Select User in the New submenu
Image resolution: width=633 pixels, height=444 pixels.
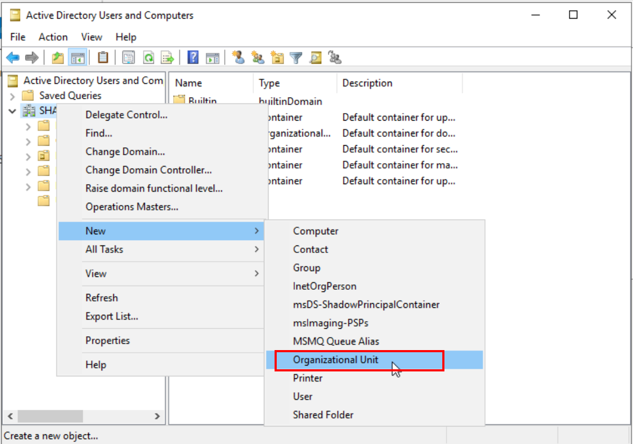pos(303,397)
